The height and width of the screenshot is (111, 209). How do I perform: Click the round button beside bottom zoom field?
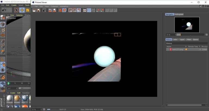44,109
